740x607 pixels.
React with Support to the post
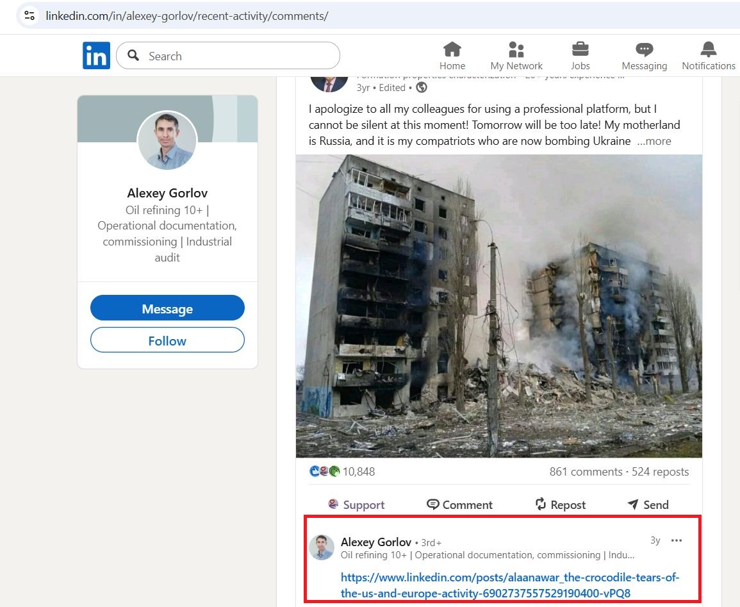(334, 504)
